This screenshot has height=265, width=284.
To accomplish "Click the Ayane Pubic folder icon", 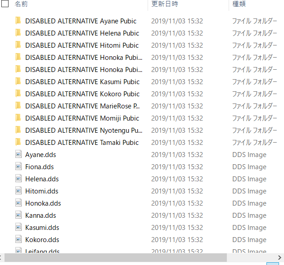I will pyautogui.click(x=18, y=21).
